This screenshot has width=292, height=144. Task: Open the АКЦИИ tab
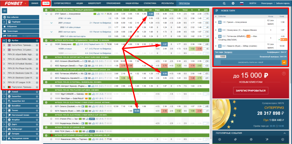[x=80, y=3]
